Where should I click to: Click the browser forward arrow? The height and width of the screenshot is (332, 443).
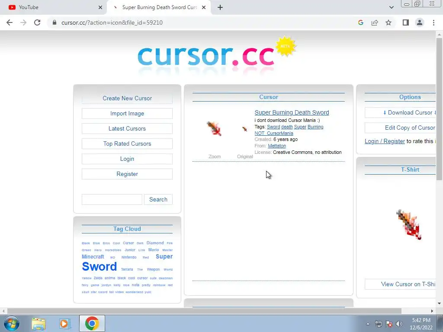(23, 22)
